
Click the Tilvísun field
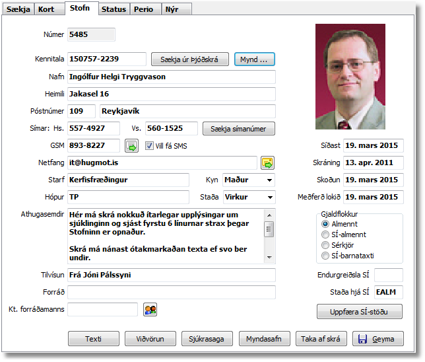(172, 275)
